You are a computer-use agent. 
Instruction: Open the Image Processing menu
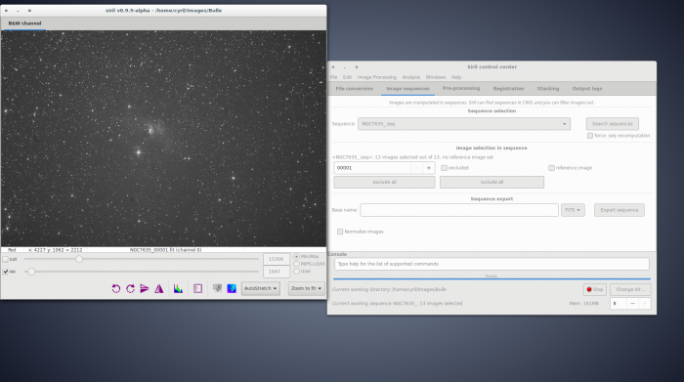(377, 77)
